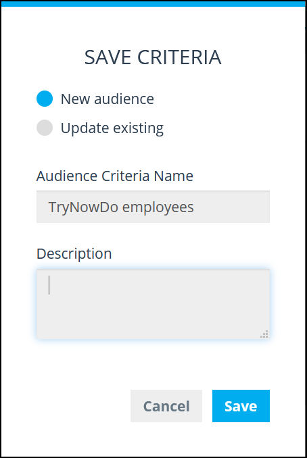Click inside the Description text area

point(153,304)
